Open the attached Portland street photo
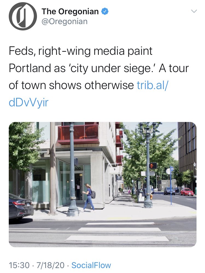205x273 pixels. [x=103, y=184]
